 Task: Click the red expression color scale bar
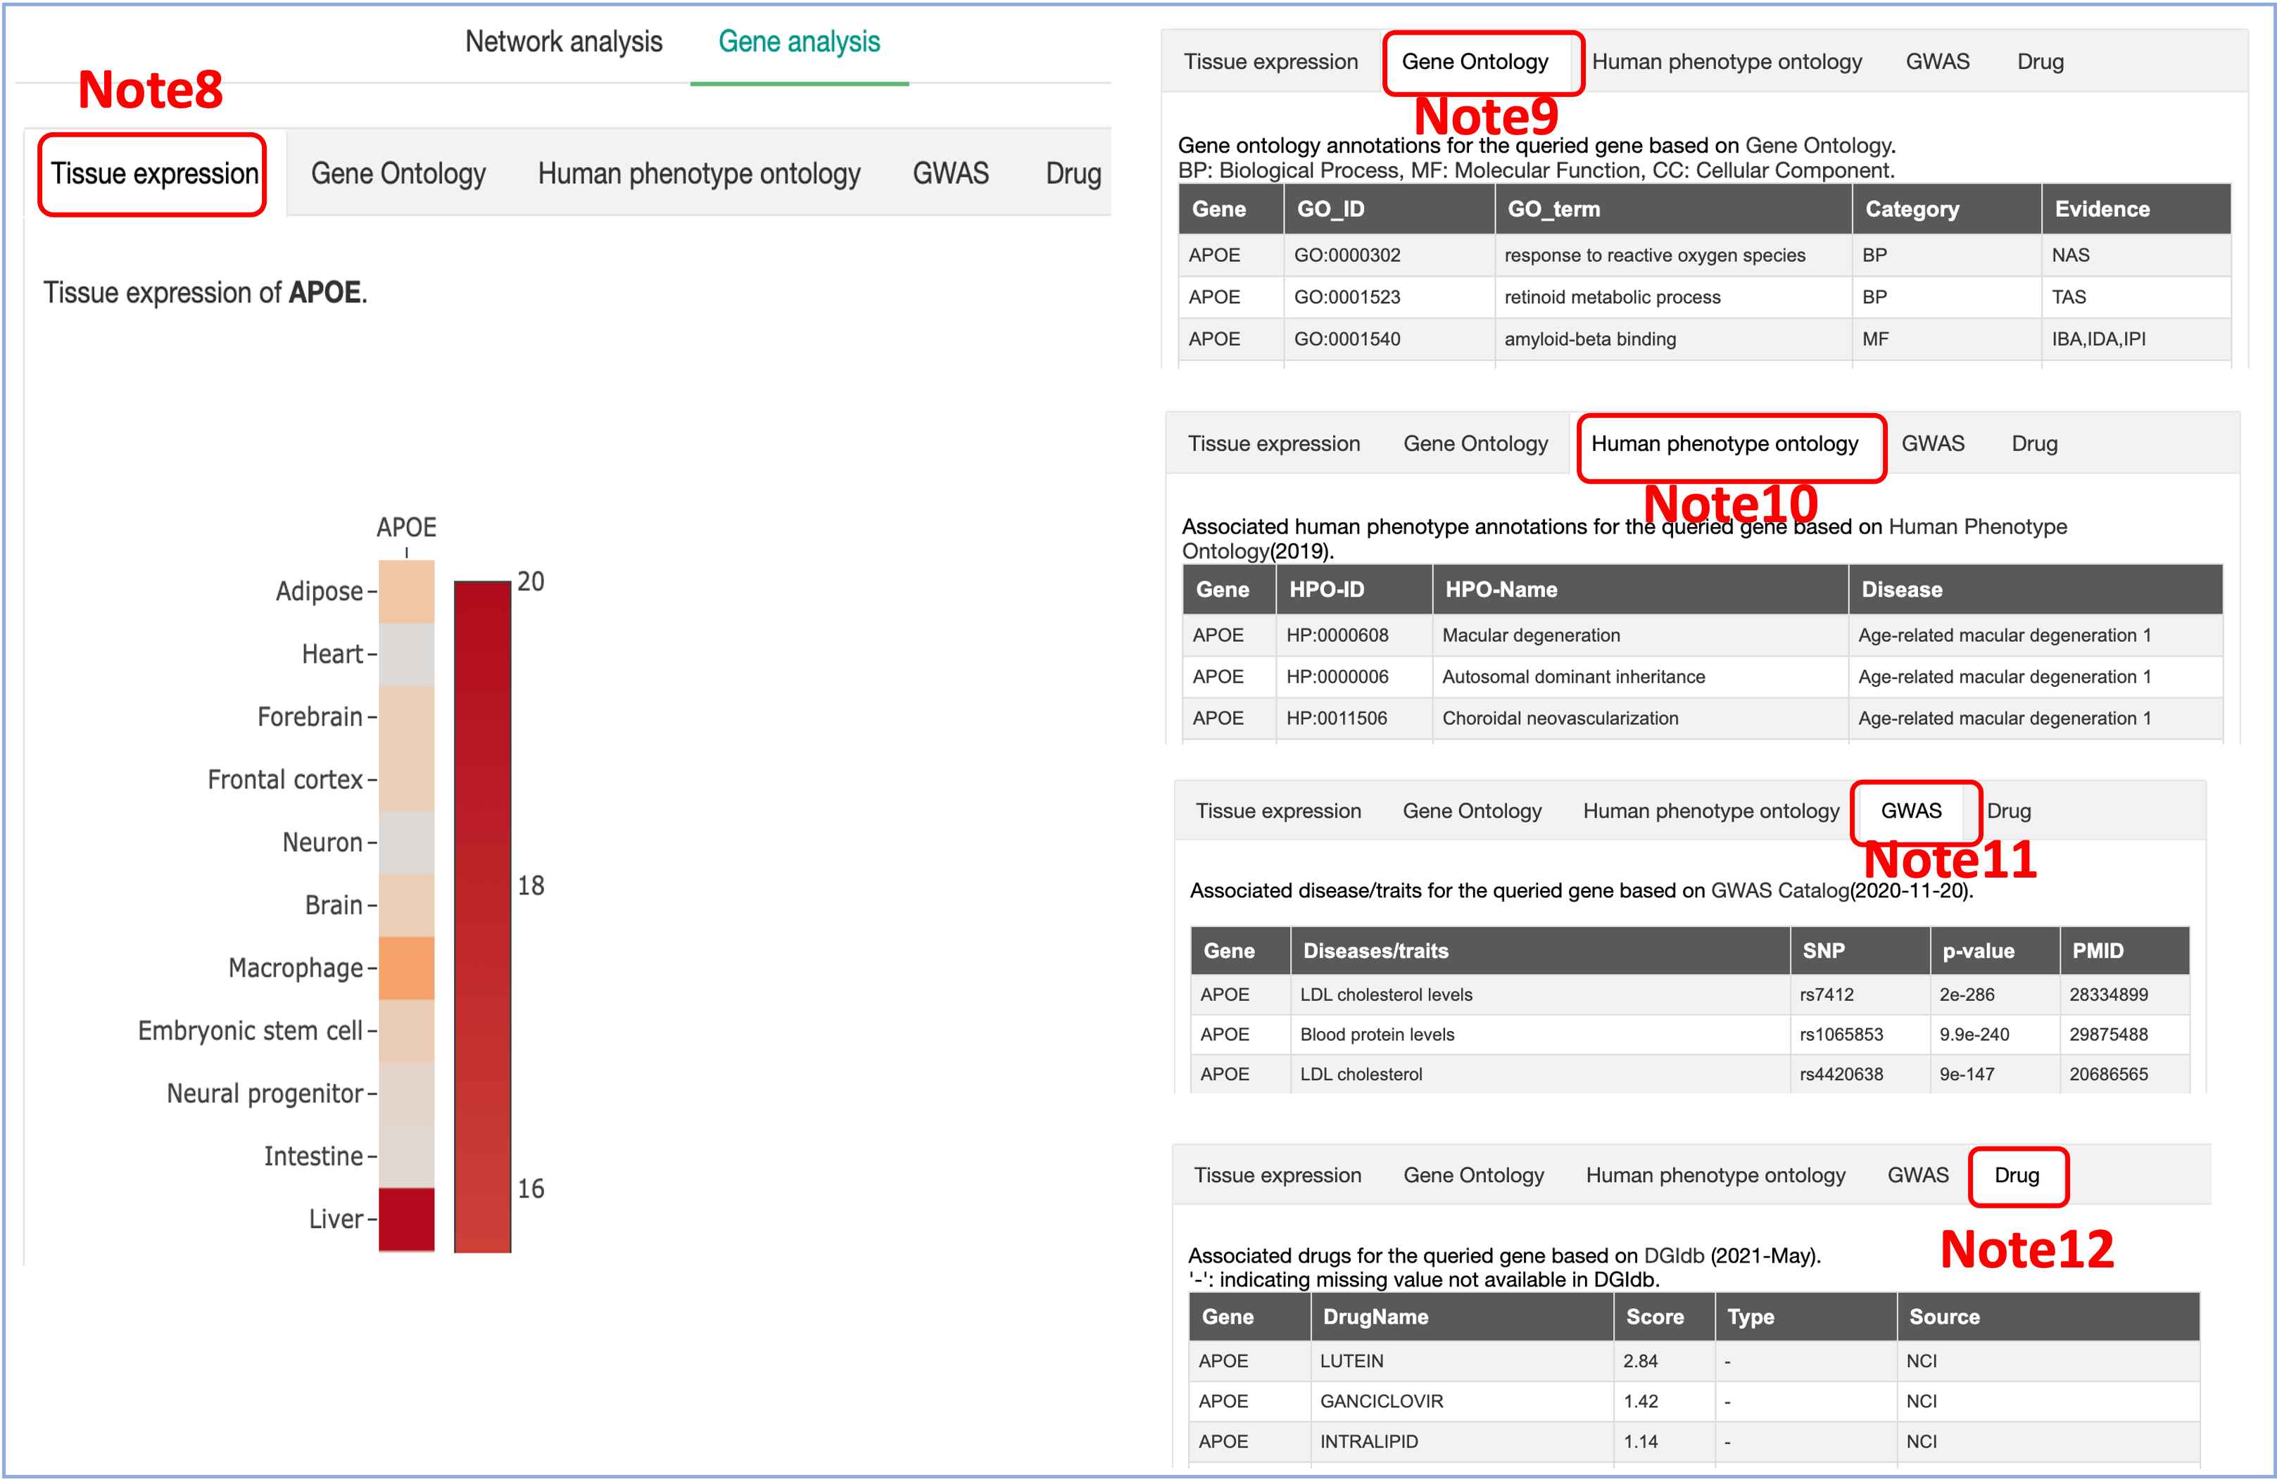[482, 916]
